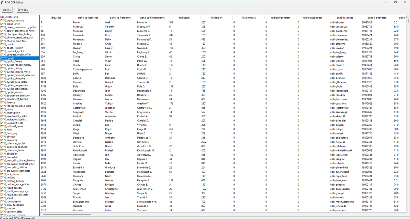Click the PCM CDB Editor title icon
This screenshot has height=219, width=410.
(2, 2)
